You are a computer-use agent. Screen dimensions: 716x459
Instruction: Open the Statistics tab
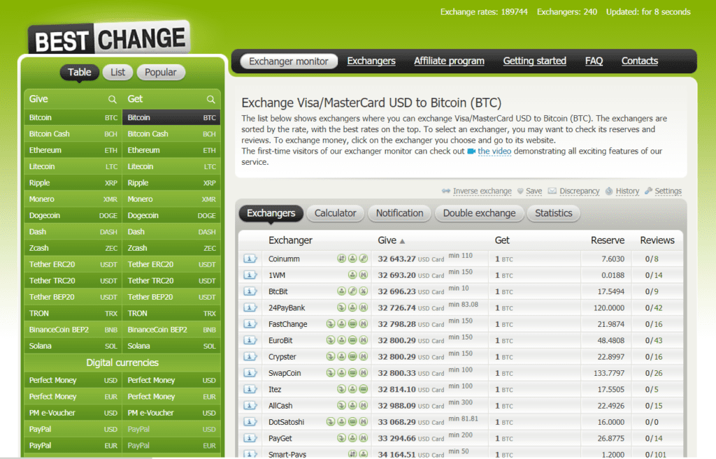(554, 213)
